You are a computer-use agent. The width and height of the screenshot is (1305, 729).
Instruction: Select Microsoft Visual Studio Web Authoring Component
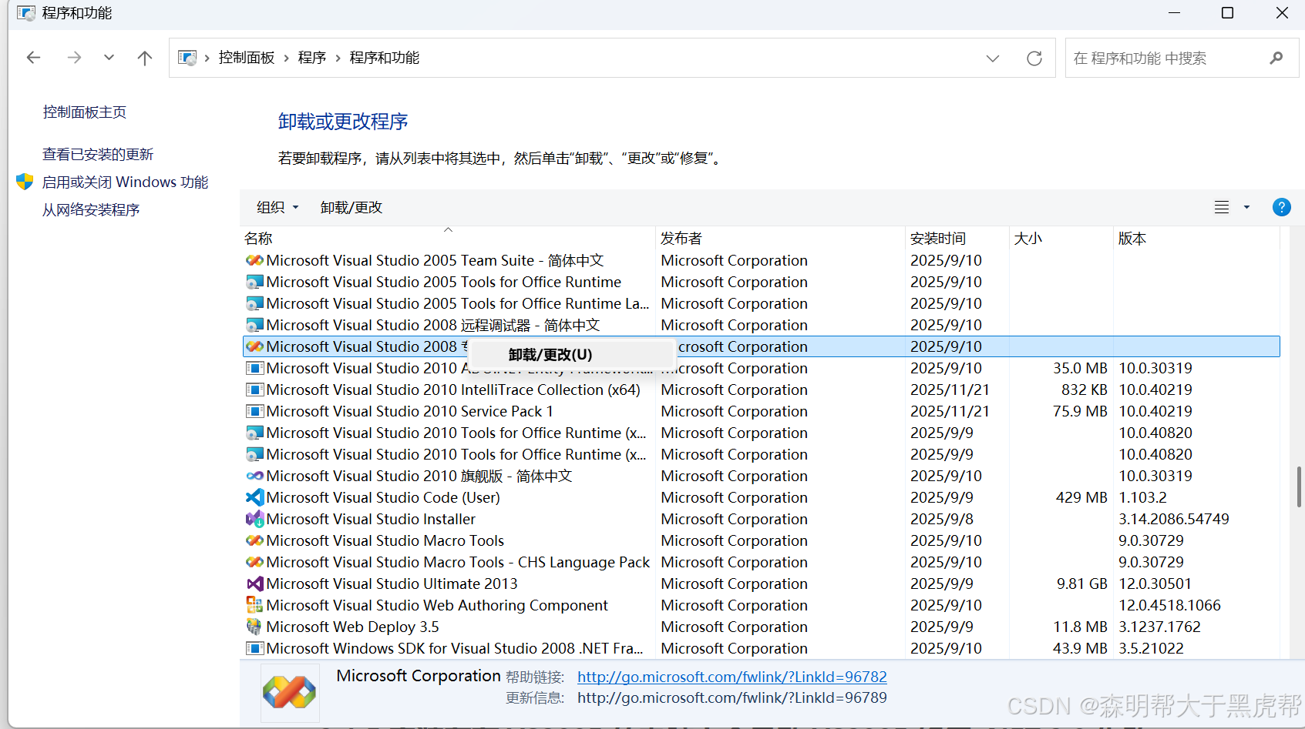tap(437, 605)
